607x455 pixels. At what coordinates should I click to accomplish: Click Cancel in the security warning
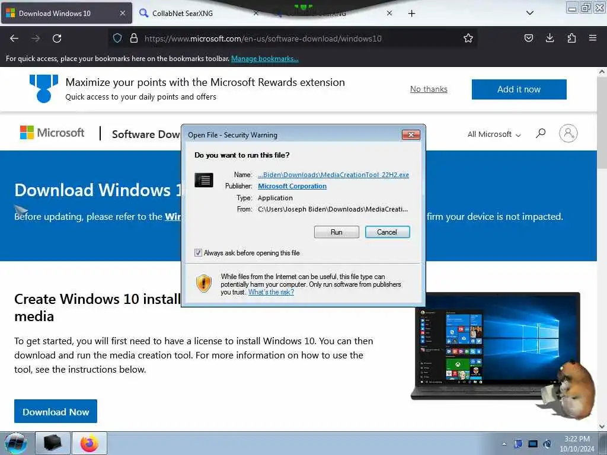pos(387,232)
